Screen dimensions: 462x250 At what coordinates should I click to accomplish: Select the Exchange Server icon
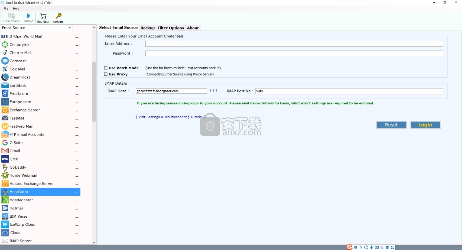coord(5,110)
